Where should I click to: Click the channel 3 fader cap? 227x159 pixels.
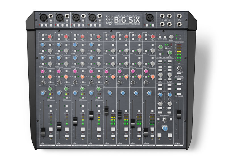75,121
